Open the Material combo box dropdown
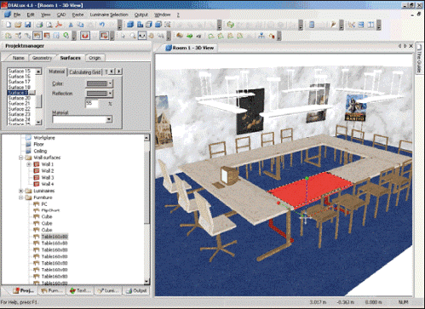425x309 pixels. (109, 119)
